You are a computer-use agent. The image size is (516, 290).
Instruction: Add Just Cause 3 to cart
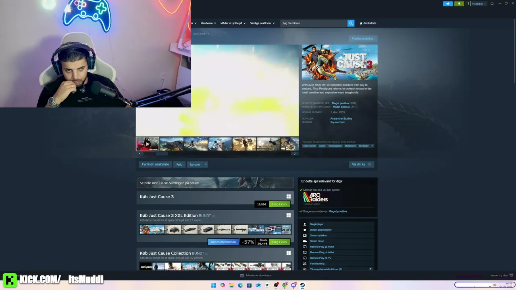pos(279,204)
